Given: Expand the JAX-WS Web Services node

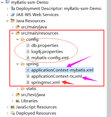Looking at the screenshot, I should (7, 15).
